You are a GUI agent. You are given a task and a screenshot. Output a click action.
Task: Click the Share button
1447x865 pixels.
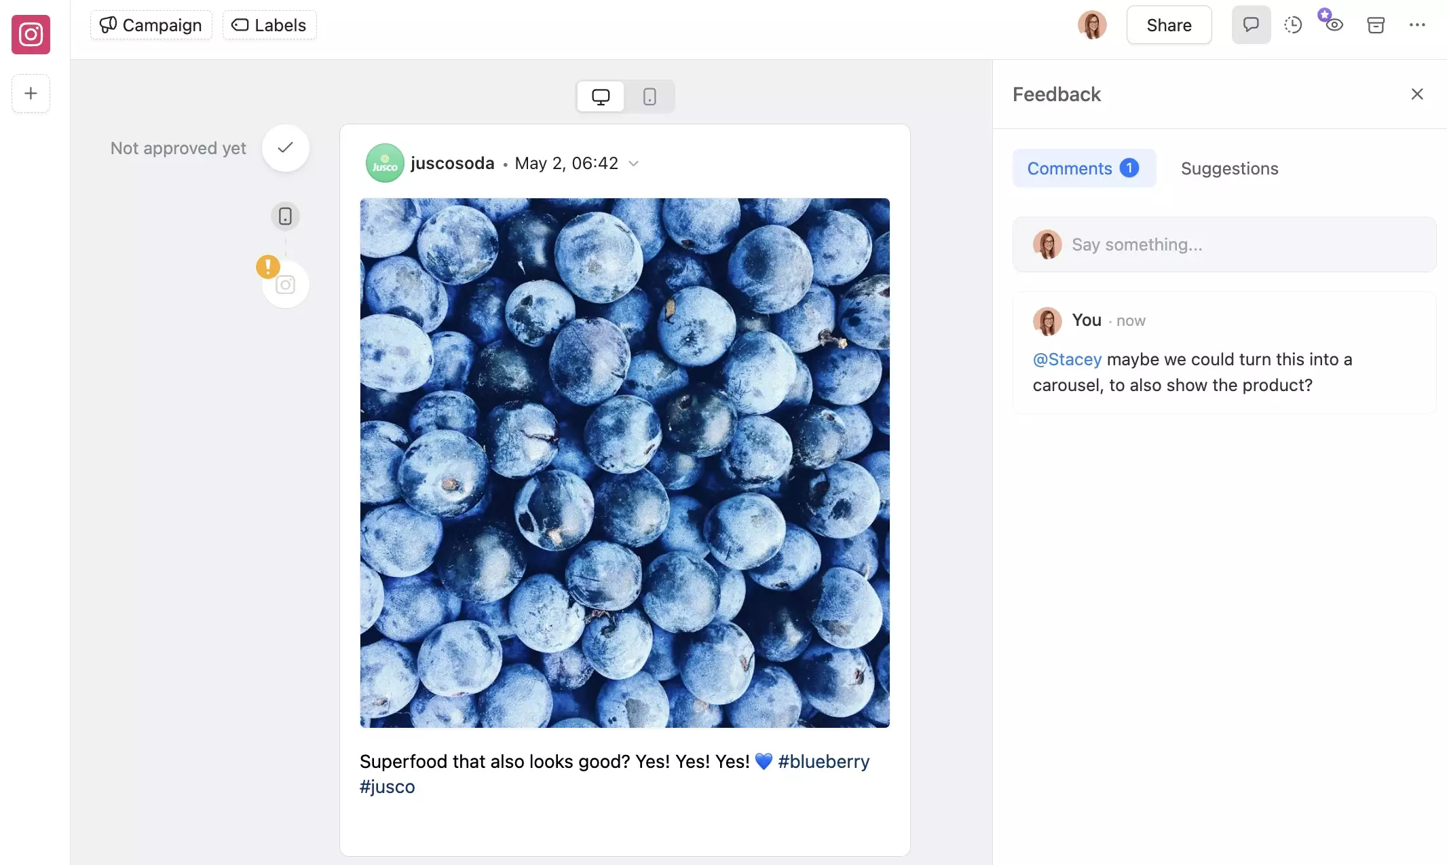(1169, 25)
